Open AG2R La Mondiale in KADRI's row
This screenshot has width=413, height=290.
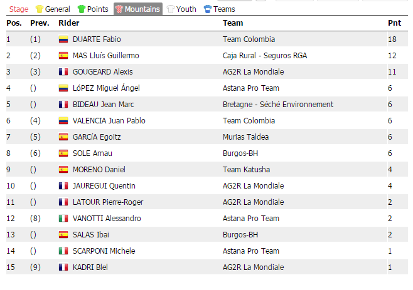254,267
